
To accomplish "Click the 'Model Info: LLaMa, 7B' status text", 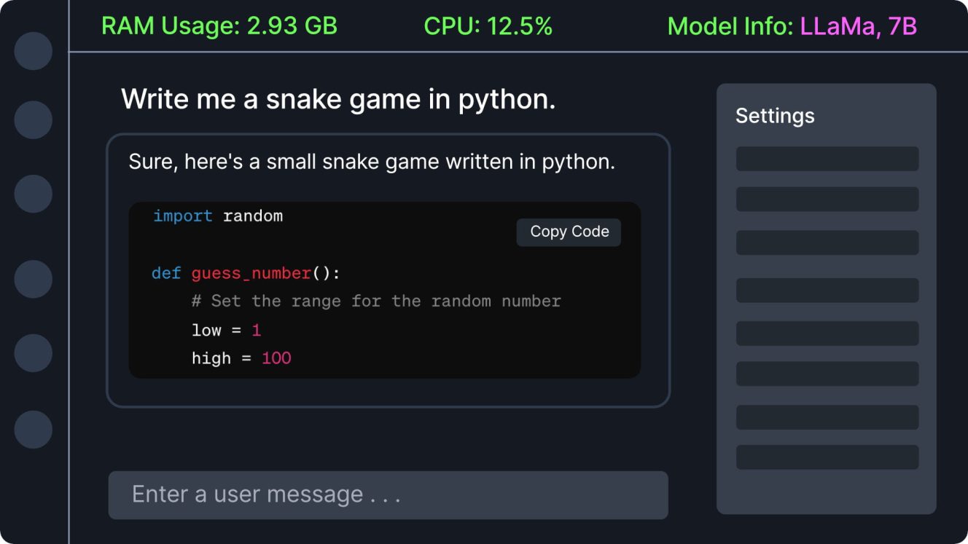I will tap(792, 26).
